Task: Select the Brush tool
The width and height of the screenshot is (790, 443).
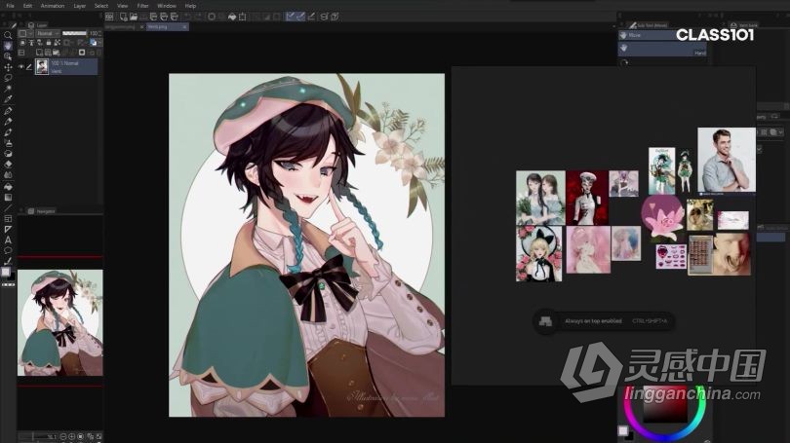Action: [8, 132]
